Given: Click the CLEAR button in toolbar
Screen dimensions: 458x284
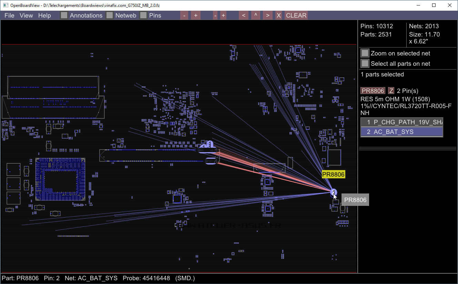Looking at the screenshot, I should tap(296, 15).
